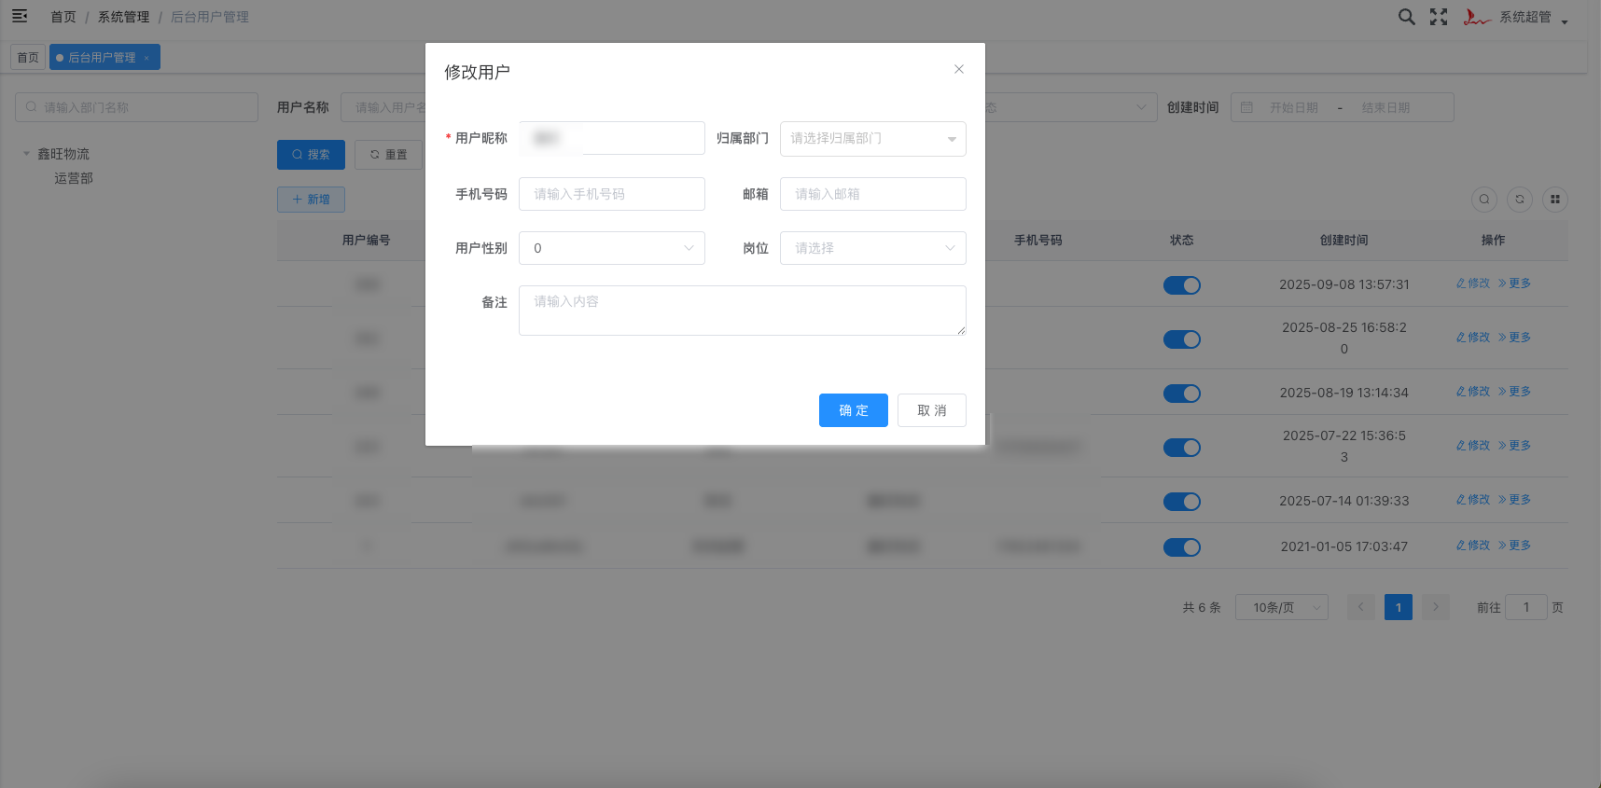Click 更多 in the 2025-08-19 row
Screen dimensions: 1601x788
click(x=1514, y=392)
